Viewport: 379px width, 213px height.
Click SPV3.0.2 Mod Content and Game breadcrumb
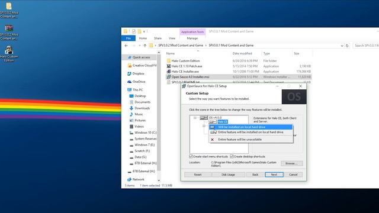point(181,46)
